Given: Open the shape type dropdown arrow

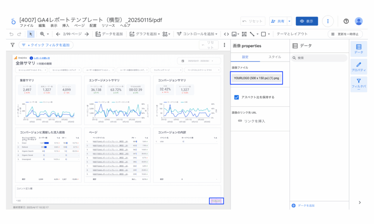Looking at the screenshot, I should point(269,34).
